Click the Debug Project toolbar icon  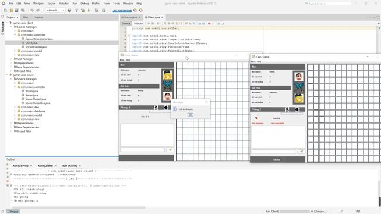[x=96, y=11]
